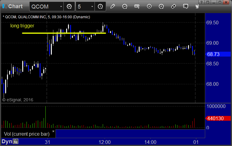Click the 69.50 price axis label
This screenshot has height=146, width=232.
point(212,23)
